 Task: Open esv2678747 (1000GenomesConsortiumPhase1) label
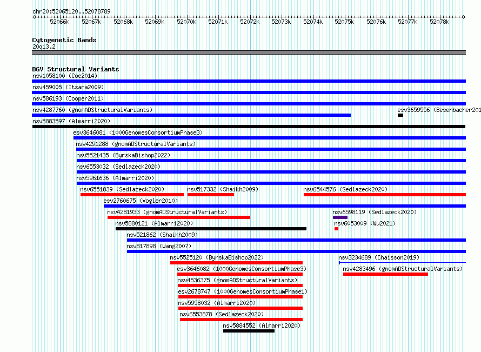(243, 291)
